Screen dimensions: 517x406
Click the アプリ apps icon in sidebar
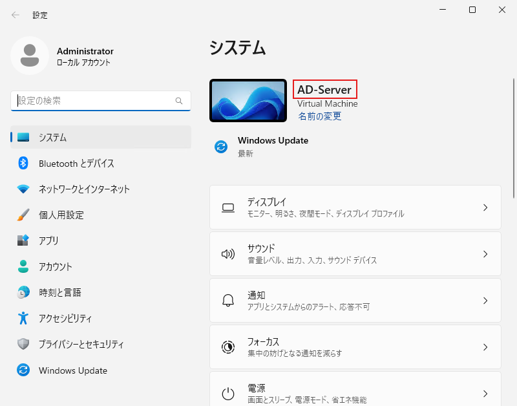point(23,240)
